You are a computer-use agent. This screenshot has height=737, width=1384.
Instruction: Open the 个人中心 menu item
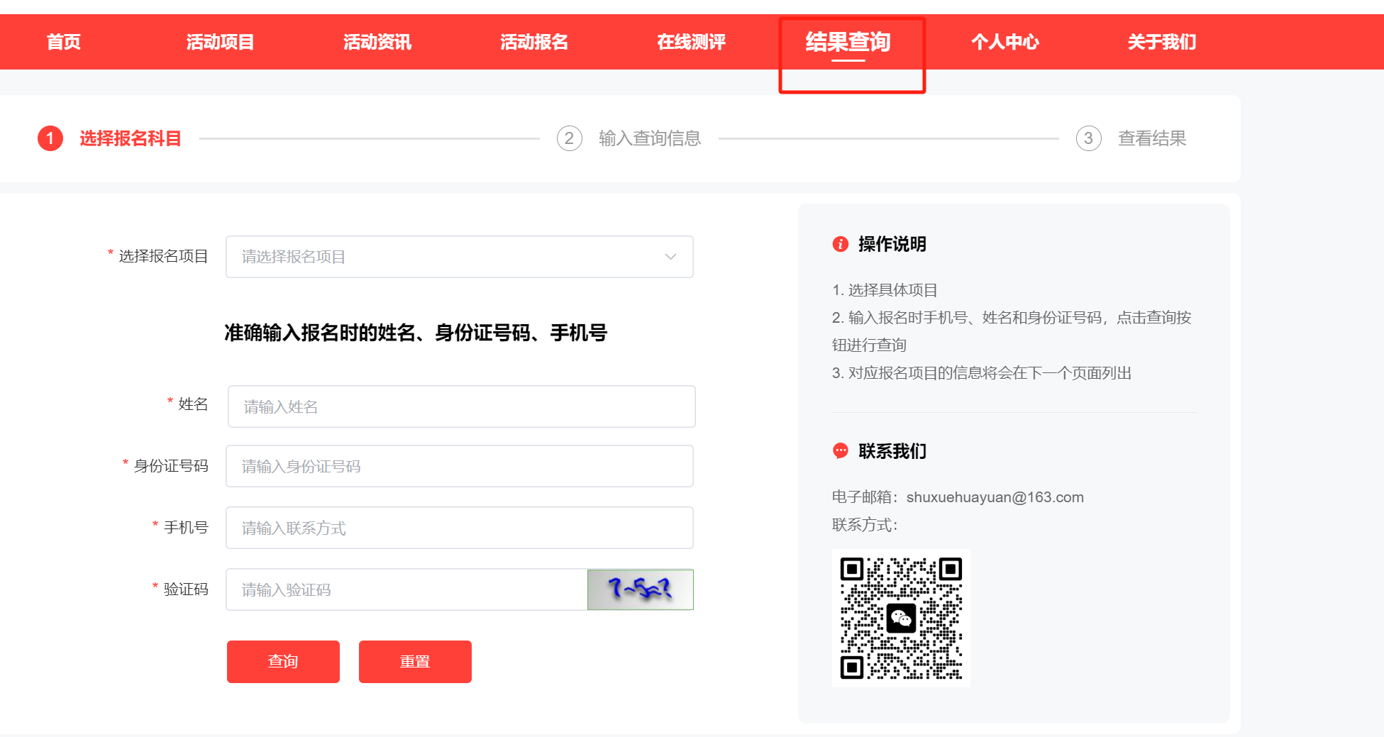1005,42
